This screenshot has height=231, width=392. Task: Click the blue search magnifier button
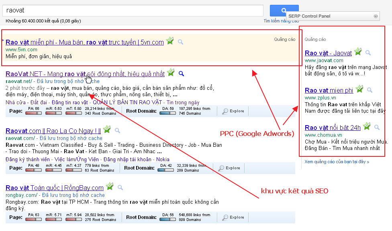click(x=284, y=10)
